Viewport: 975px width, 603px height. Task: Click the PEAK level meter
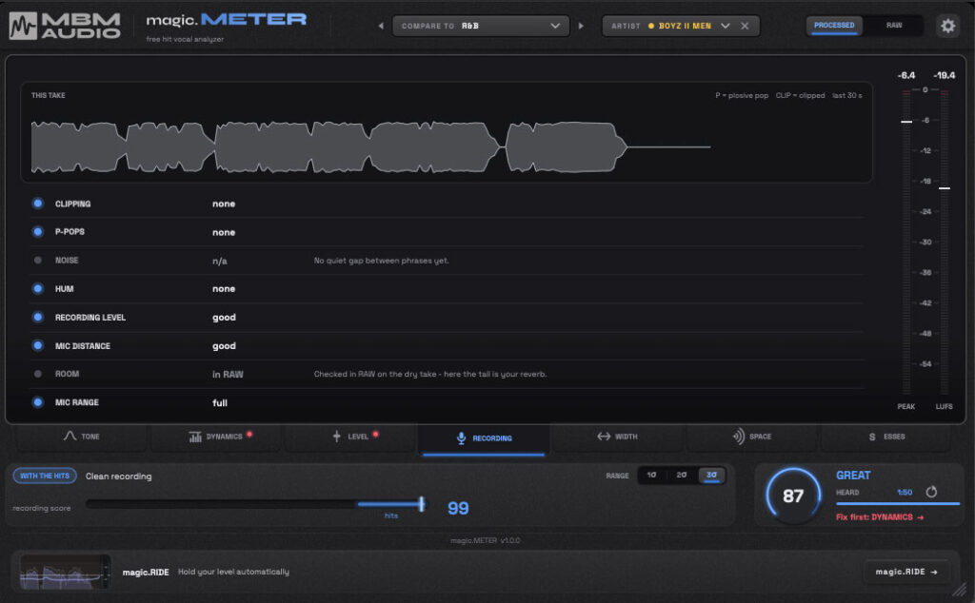point(906,243)
